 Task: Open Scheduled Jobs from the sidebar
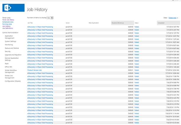pos(8,22)
